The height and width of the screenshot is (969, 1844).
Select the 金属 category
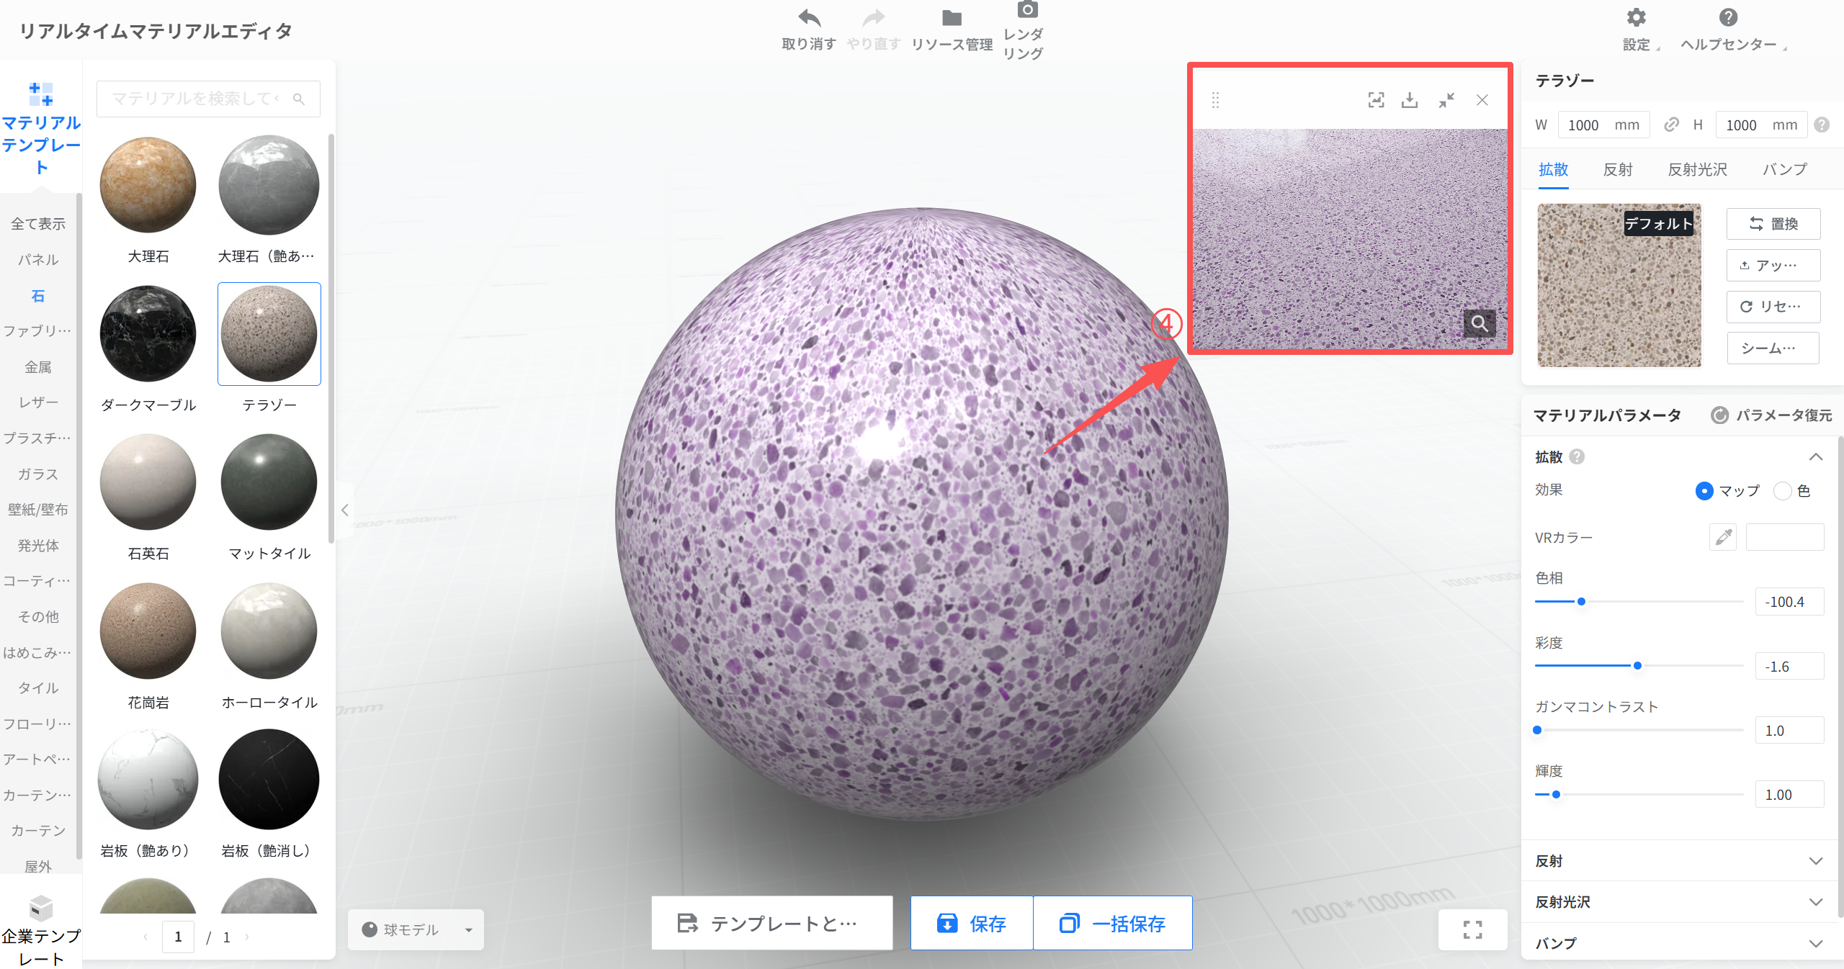[x=38, y=367]
